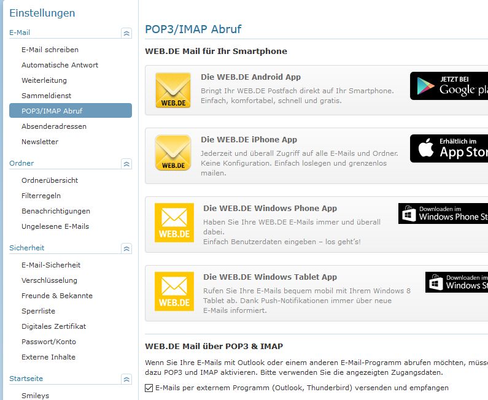Open Newsletter settings

pos(40,142)
